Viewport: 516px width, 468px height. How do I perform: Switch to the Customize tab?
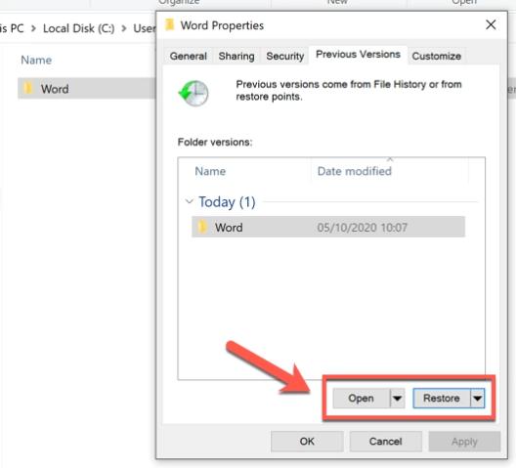click(x=437, y=56)
